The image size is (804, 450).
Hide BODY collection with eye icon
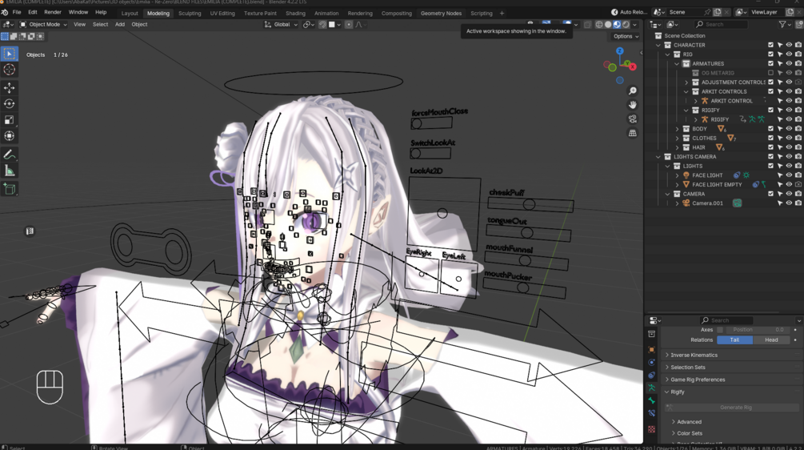(789, 129)
